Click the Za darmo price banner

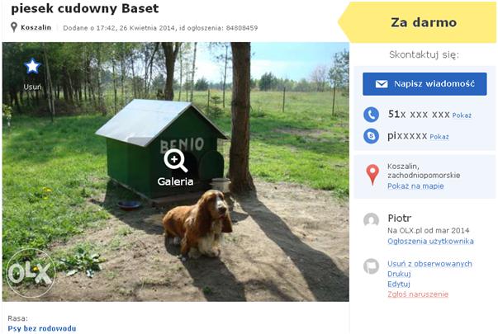pos(417,22)
